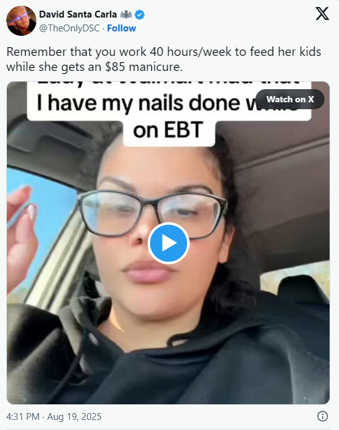Play the embedded video

click(x=168, y=243)
